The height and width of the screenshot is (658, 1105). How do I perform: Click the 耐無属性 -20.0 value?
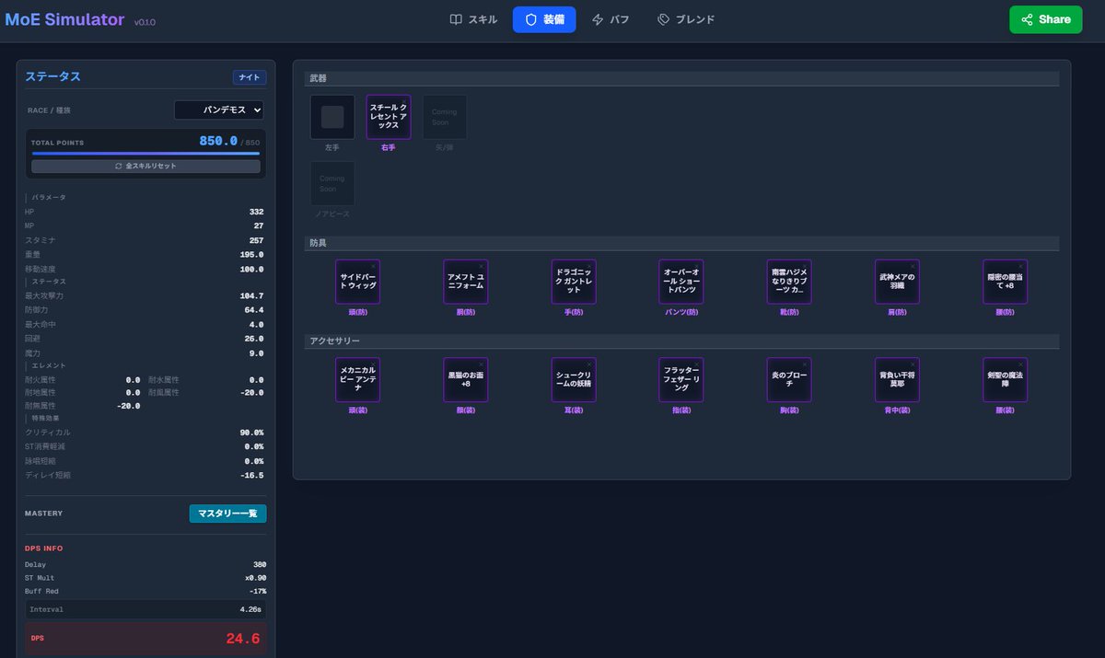point(129,406)
